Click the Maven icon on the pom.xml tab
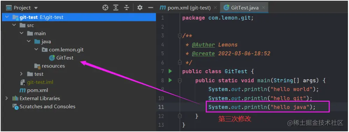This screenshot has width=349, height=132. coord(163,8)
